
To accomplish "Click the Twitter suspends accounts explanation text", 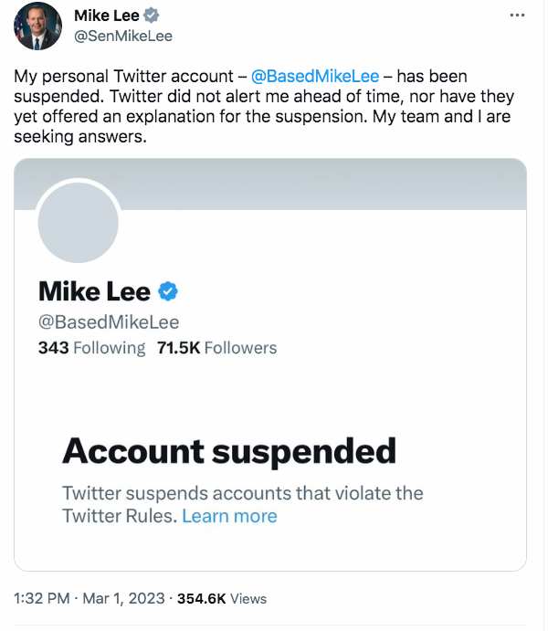I will coord(242,494).
